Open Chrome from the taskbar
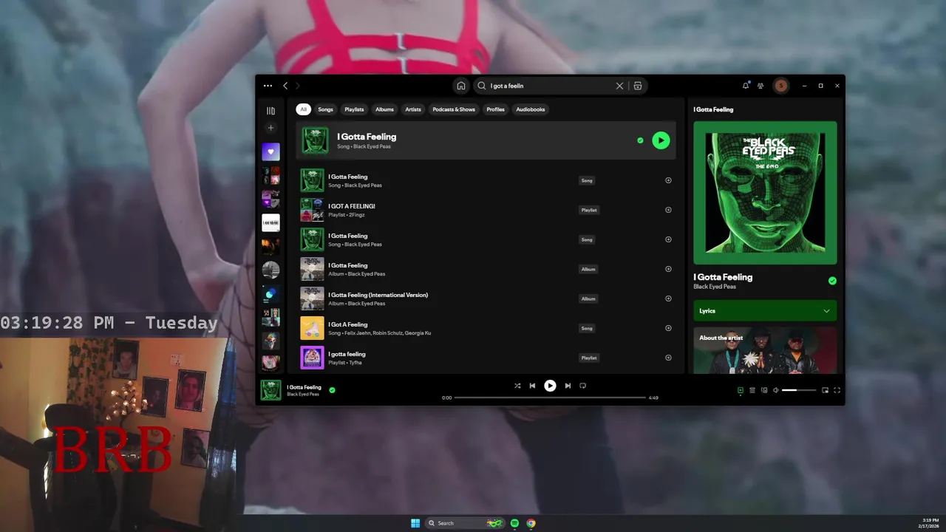 (531, 523)
